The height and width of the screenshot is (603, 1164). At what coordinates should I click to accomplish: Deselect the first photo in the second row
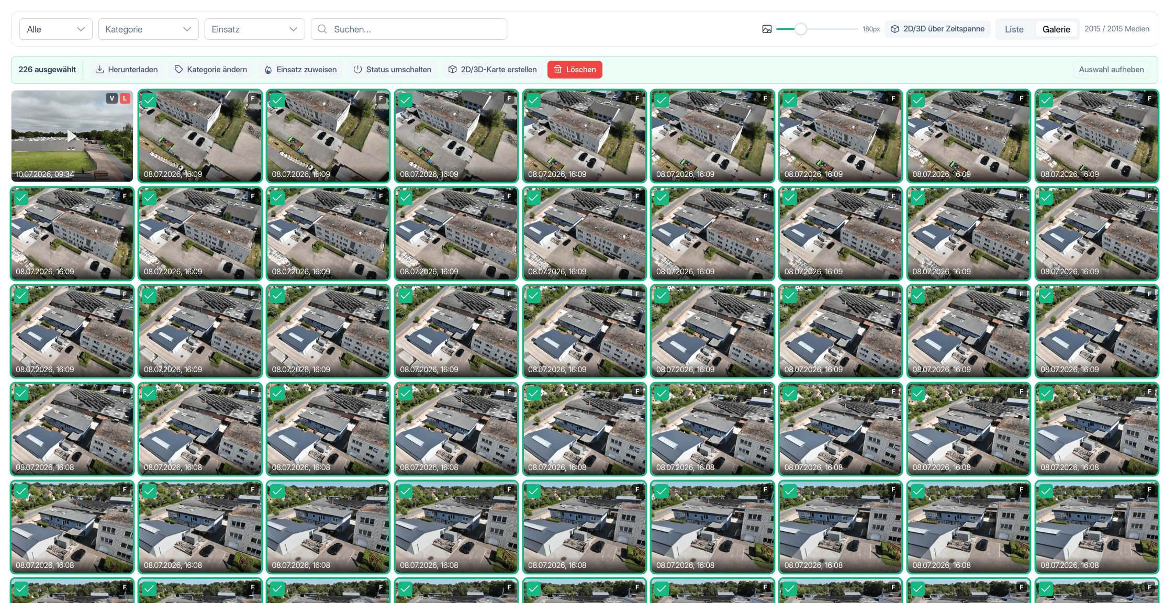(x=21, y=198)
